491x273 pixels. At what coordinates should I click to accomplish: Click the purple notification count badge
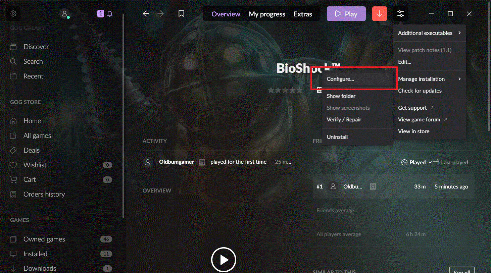pos(100,13)
